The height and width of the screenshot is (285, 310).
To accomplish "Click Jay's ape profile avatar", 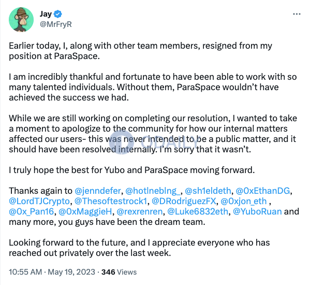I will 21,20.
